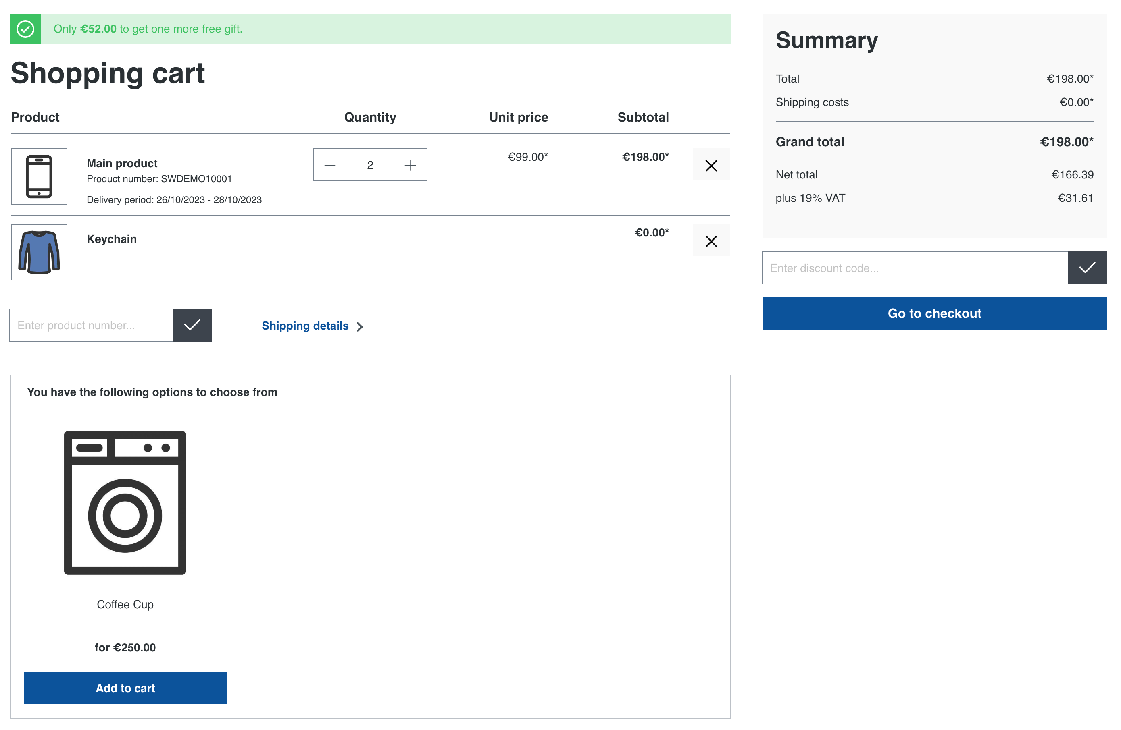The image size is (1121, 730).
Task: Click the Delivery period dates text
Action: [x=174, y=200]
